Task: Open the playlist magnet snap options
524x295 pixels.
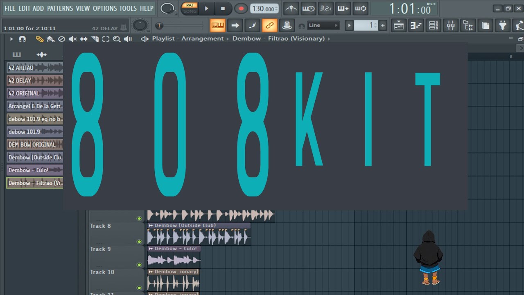Action: pos(23,39)
